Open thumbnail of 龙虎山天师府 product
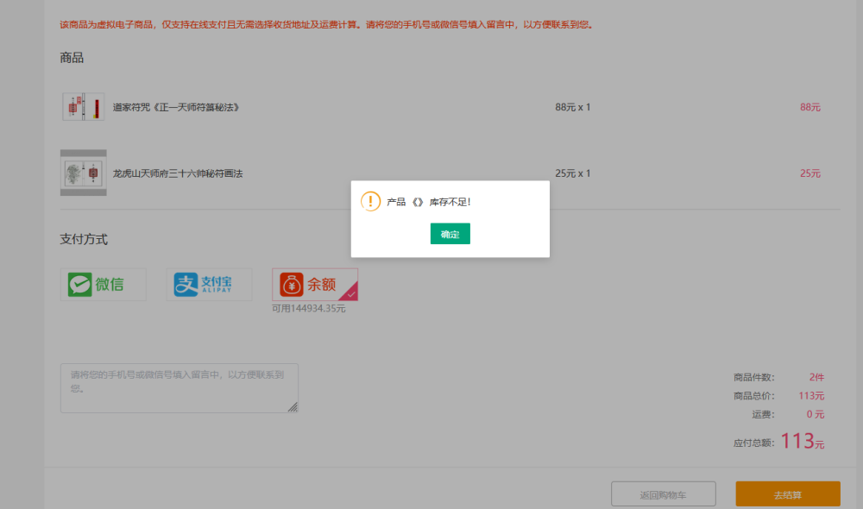 tap(83, 173)
